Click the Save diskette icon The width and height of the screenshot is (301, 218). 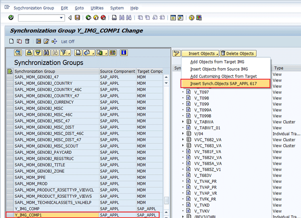click(x=77, y=18)
